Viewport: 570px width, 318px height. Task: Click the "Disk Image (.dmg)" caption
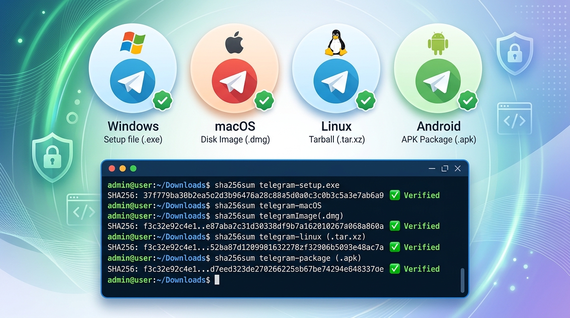(x=235, y=140)
